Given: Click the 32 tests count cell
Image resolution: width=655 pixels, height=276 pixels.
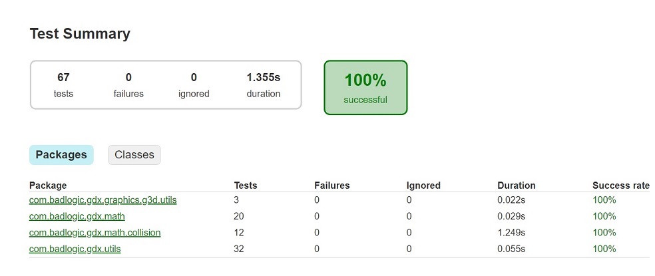Looking at the screenshot, I should (x=239, y=249).
